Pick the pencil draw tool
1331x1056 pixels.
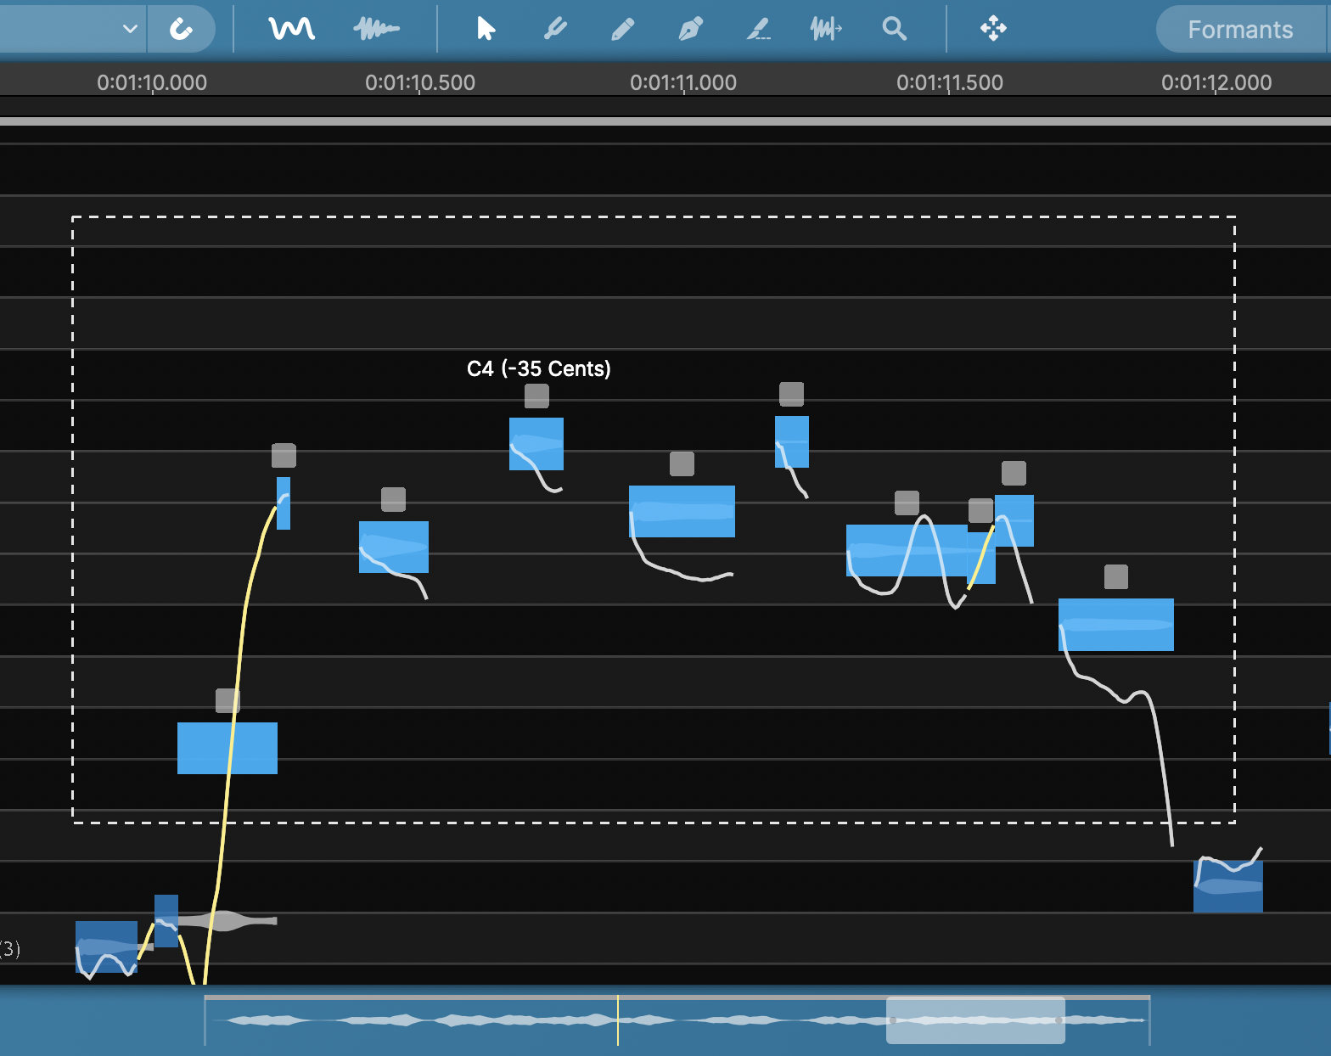click(622, 29)
